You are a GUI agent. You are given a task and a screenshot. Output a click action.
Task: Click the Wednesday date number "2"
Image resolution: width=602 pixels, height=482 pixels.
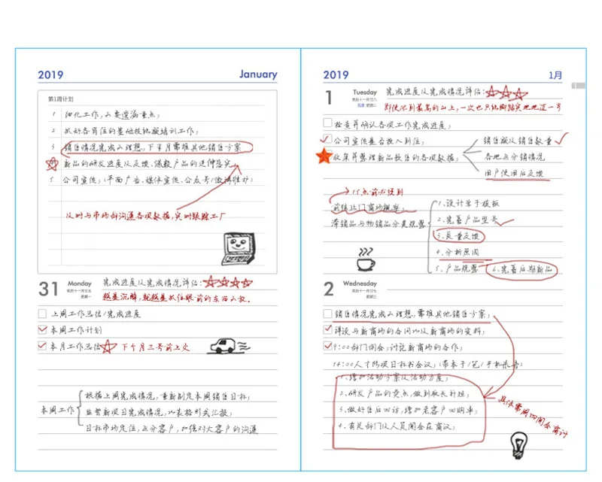[329, 290]
